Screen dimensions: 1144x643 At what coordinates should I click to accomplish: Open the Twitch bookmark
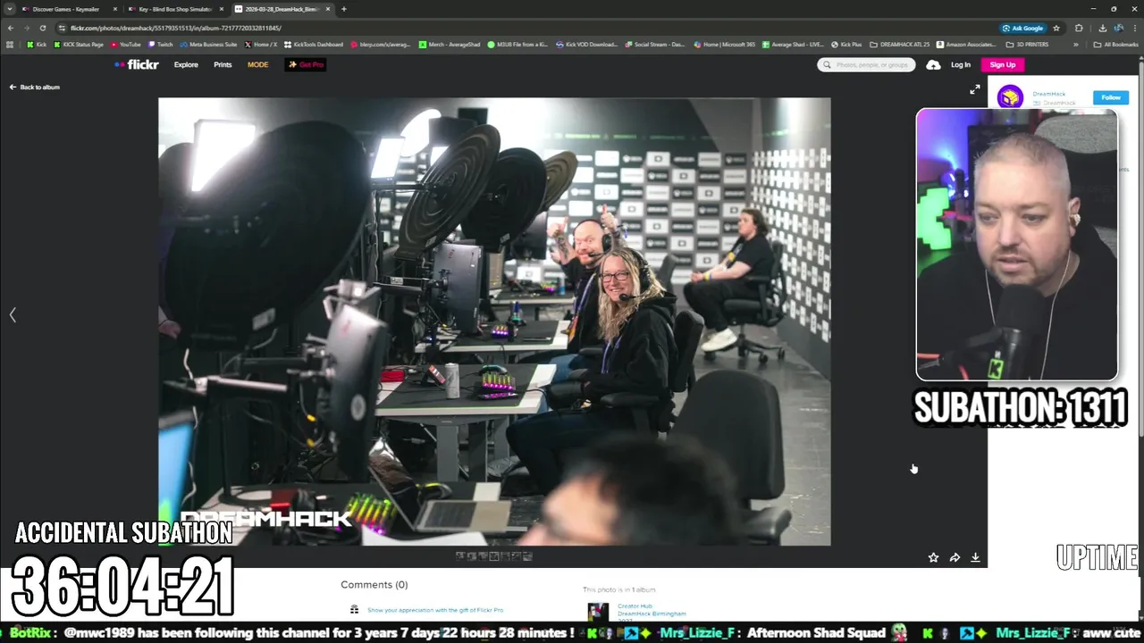point(161,44)
